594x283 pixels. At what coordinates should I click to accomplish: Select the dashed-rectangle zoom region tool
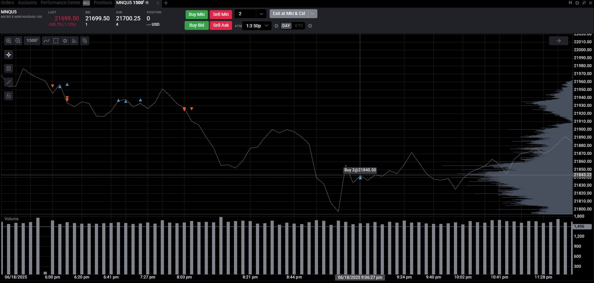(56, 41)
